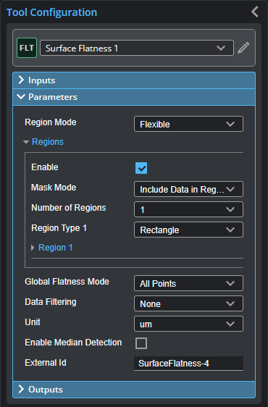Expand the Inputs section
The height and width of the screenshot is (407, 268).
tap(134, 80)
